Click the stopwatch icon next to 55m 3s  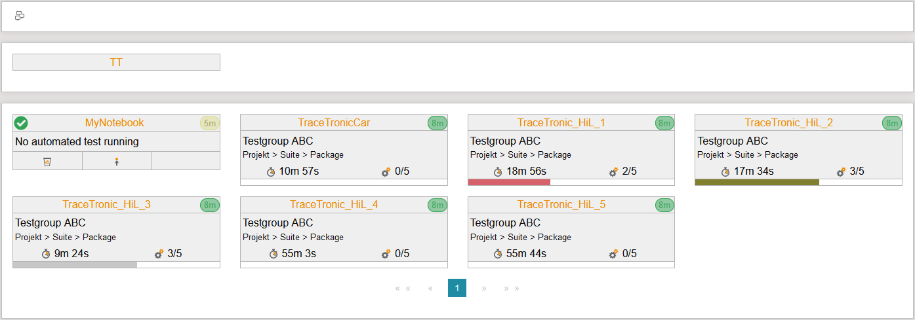click(x=273, y=254)
